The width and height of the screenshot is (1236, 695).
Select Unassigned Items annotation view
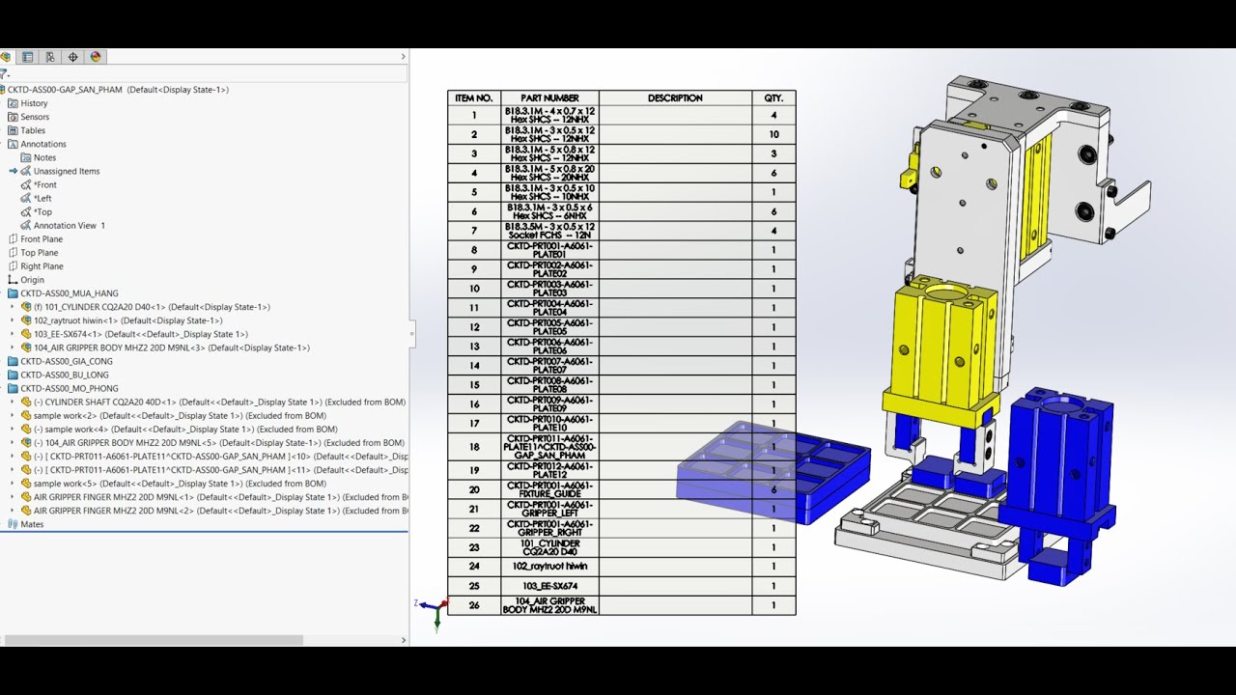(59, 171)
